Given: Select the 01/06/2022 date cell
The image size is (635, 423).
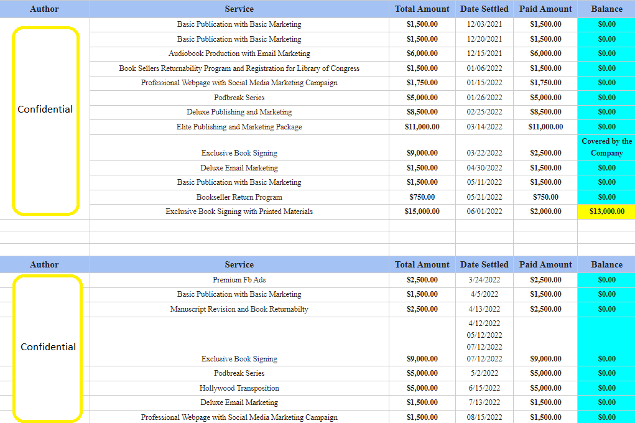Looking at the screenshot, I should [484, 68].
